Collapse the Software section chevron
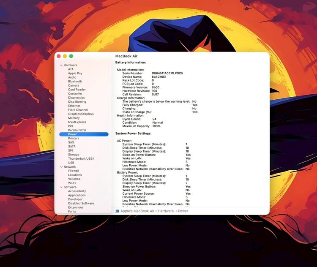317x267 pixels. 61,188
